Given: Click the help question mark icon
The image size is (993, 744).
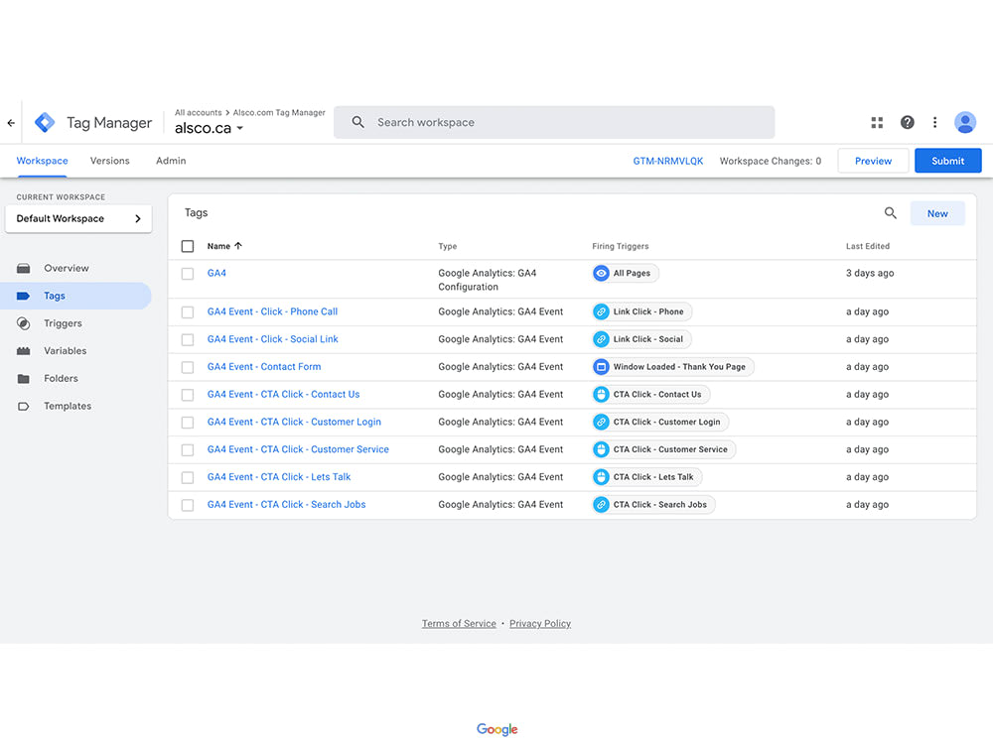Looking at the screenshot, I should (x=907, y=122).
